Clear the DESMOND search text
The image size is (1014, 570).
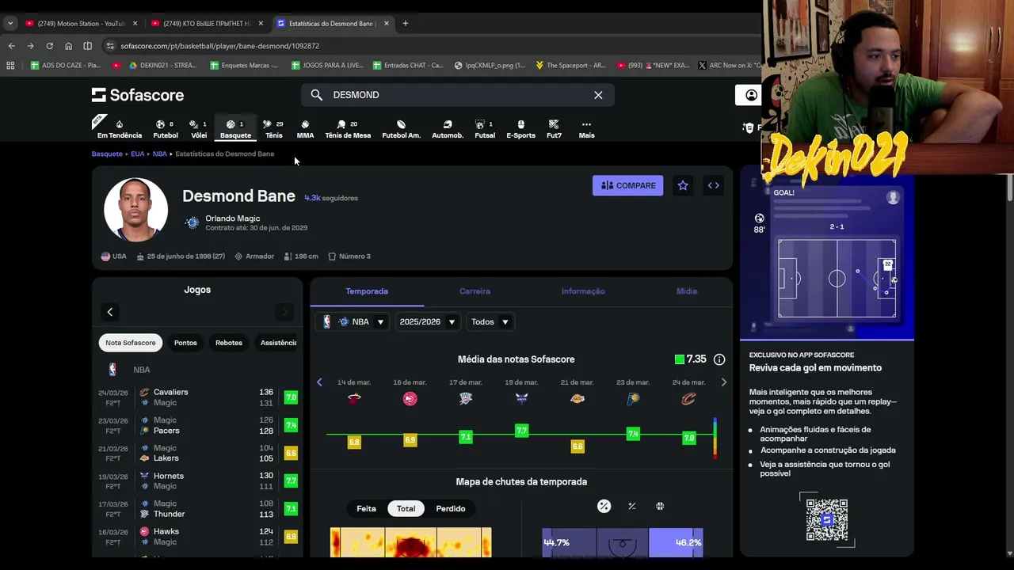tap(598, 95)
